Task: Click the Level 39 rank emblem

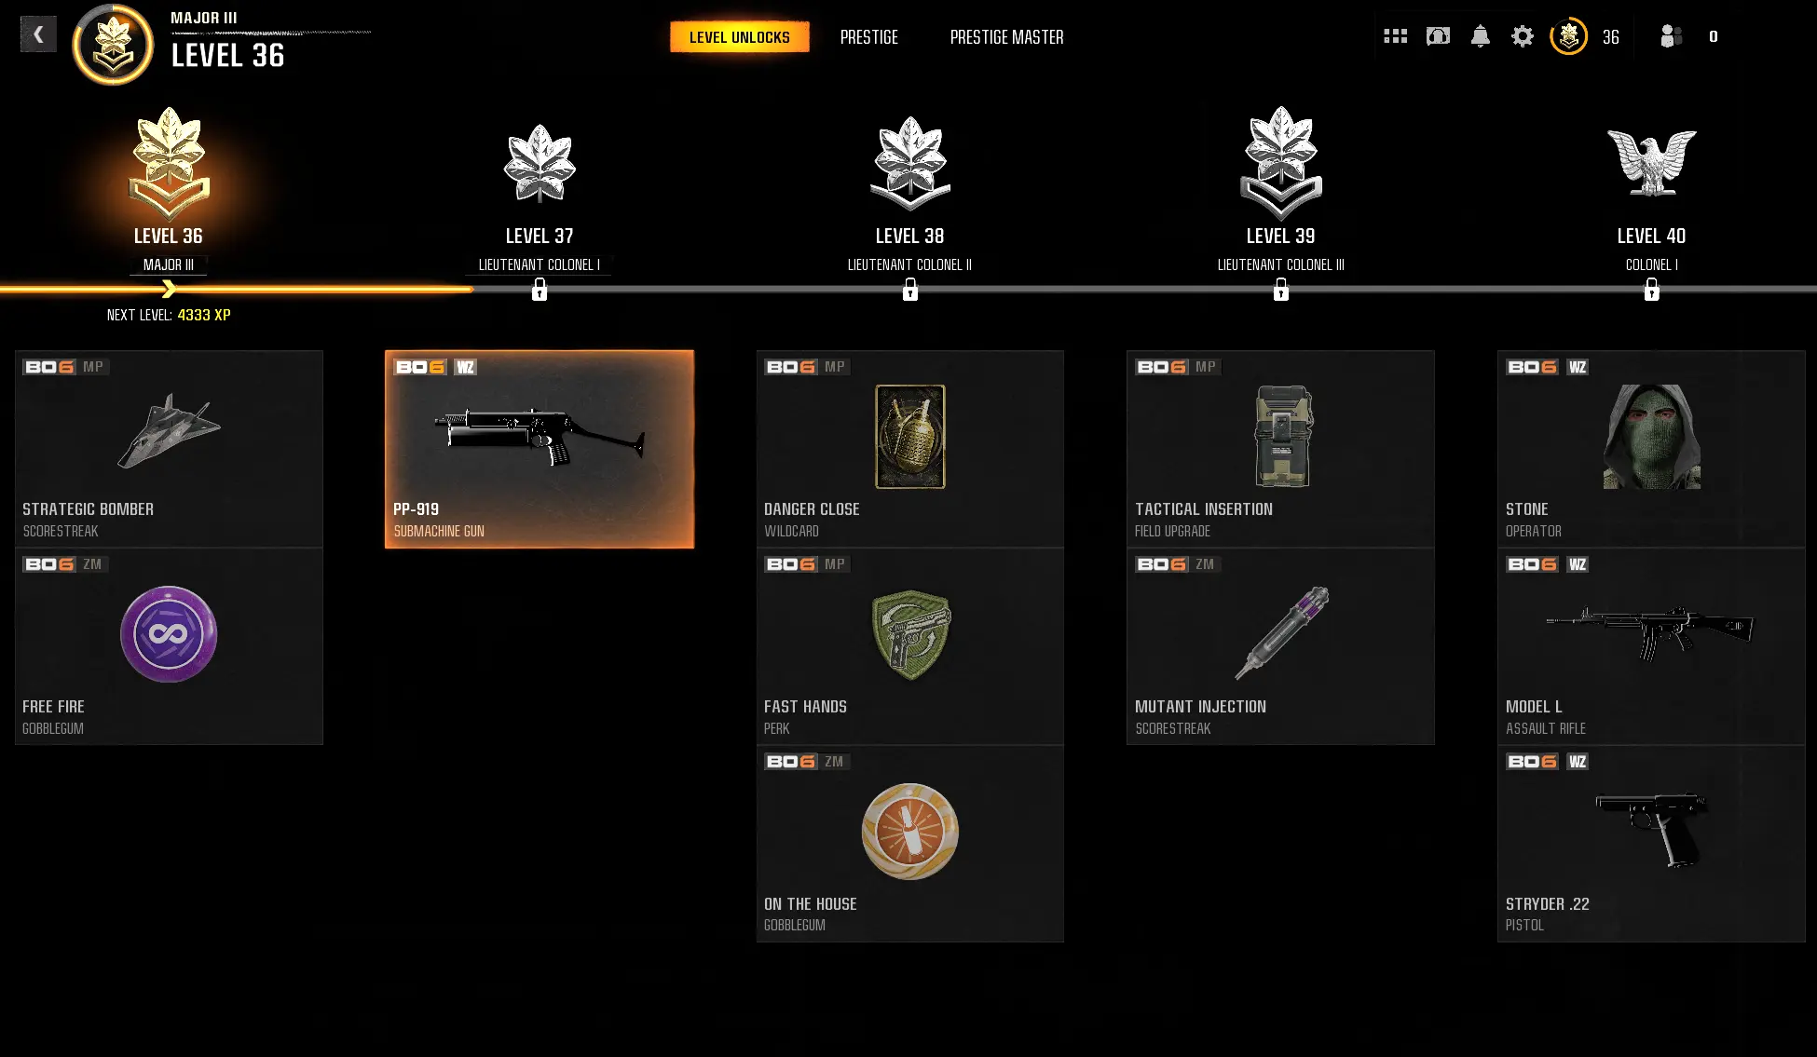Action: pos(1281,163)
